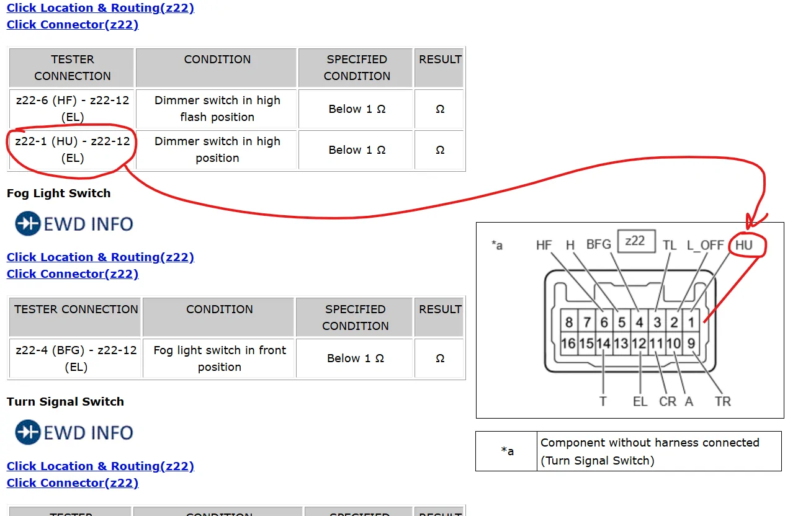The image size is (798, 516).
Task: Click the RESULT cell for fog light switch
Action: [x=439, y=358]
